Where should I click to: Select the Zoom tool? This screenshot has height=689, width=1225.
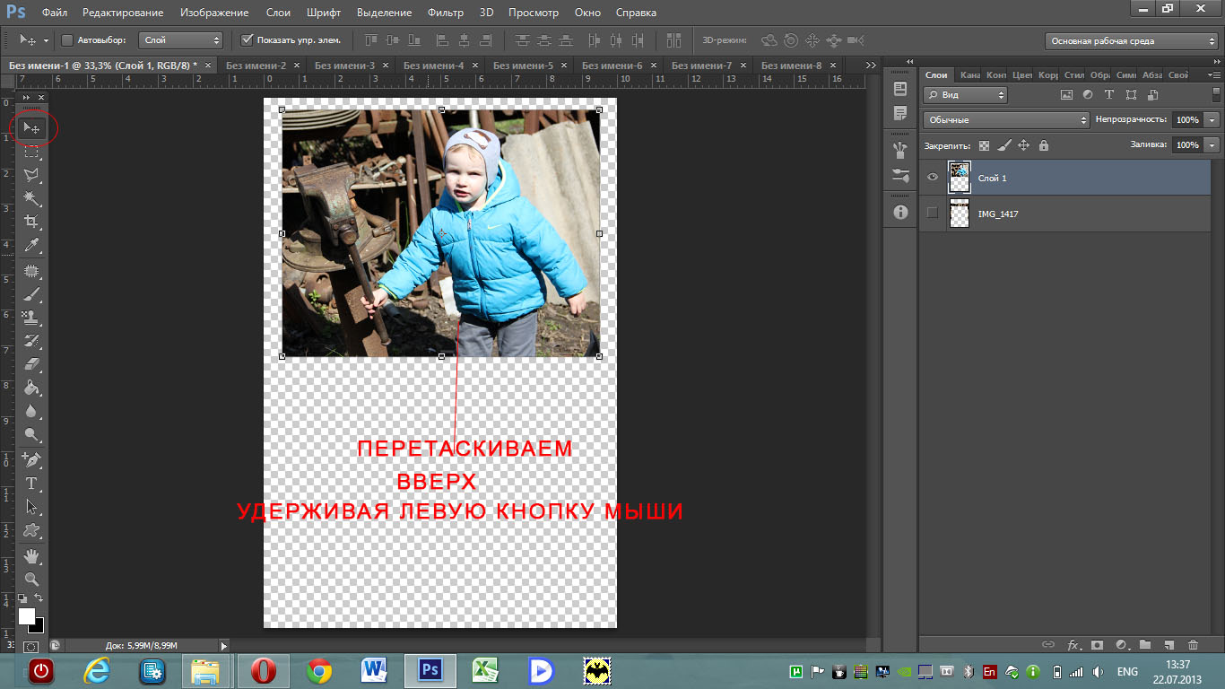coord(31,580)
